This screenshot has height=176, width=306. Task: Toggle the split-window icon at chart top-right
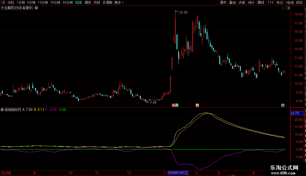point(288,8)
